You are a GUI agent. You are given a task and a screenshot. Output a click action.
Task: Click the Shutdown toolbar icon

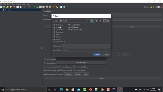click(44, 7)
